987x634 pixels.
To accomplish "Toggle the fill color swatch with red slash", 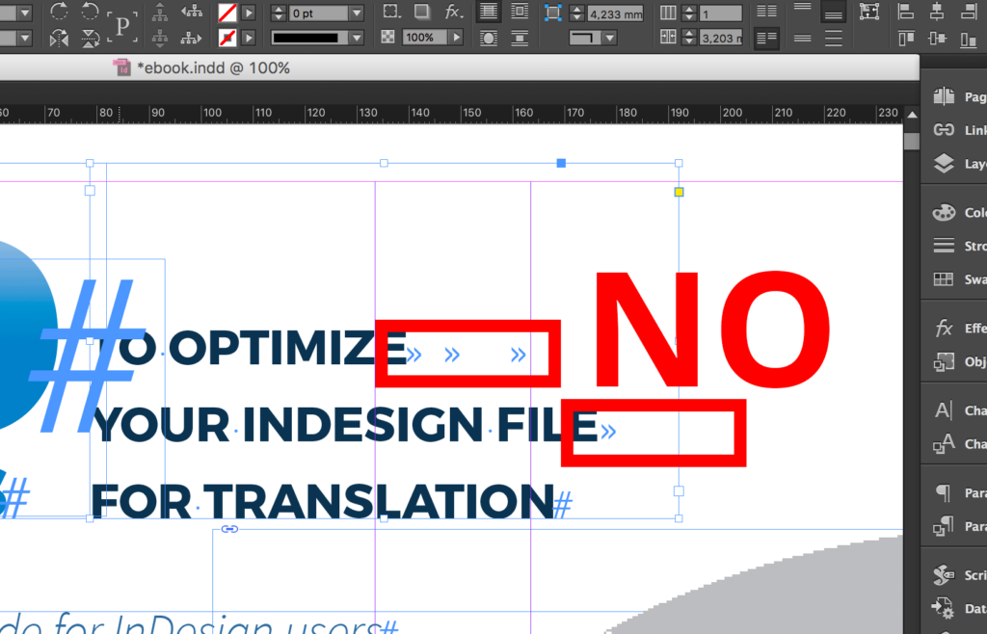I will coord(227,12).
